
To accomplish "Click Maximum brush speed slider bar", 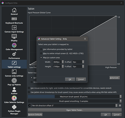I will [x=74, y=96].
